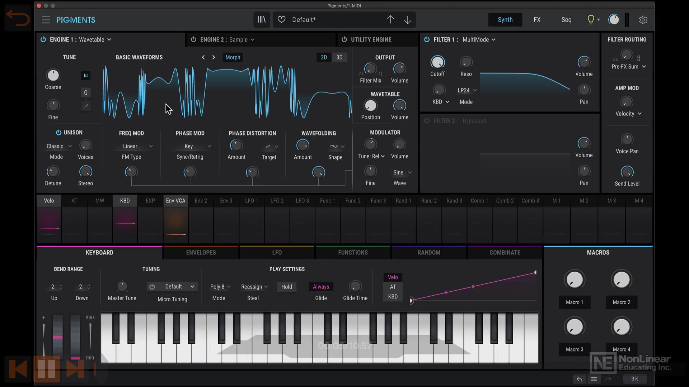Open the ENVELOPES tab
The height and width of the screenshot is (387, 689).
201,253
